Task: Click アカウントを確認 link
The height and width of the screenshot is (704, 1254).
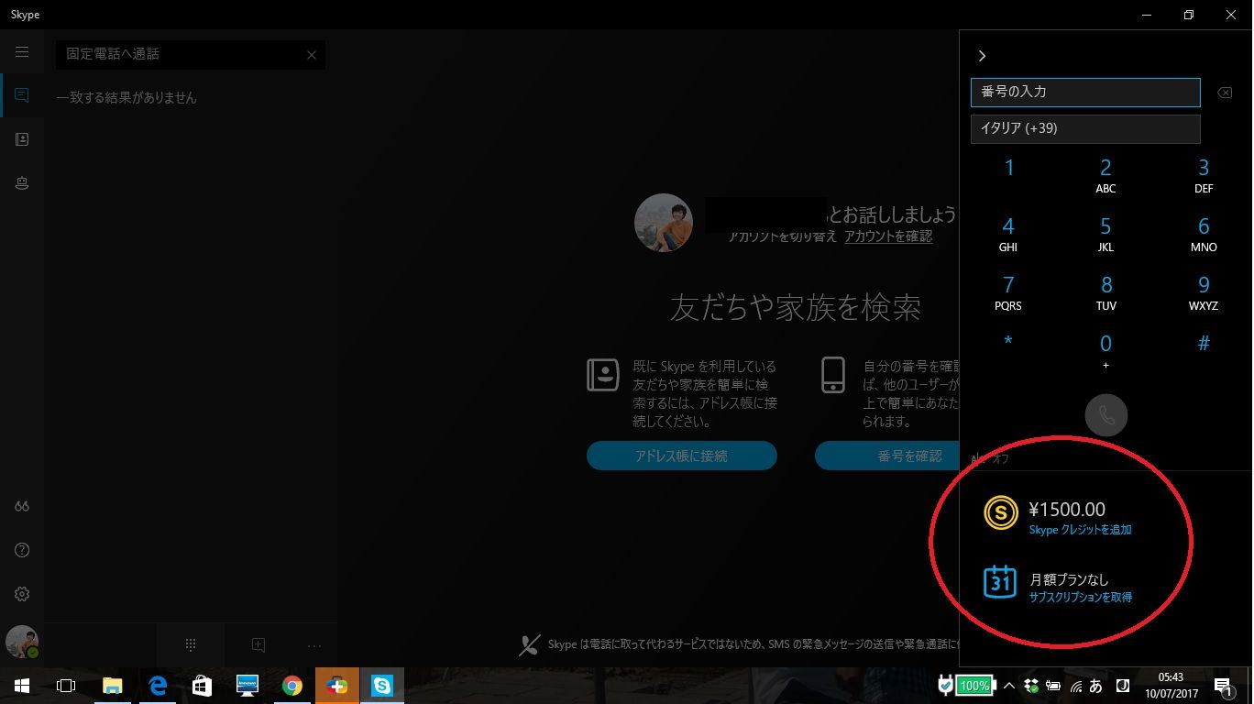Action: [x=888, y=236]
